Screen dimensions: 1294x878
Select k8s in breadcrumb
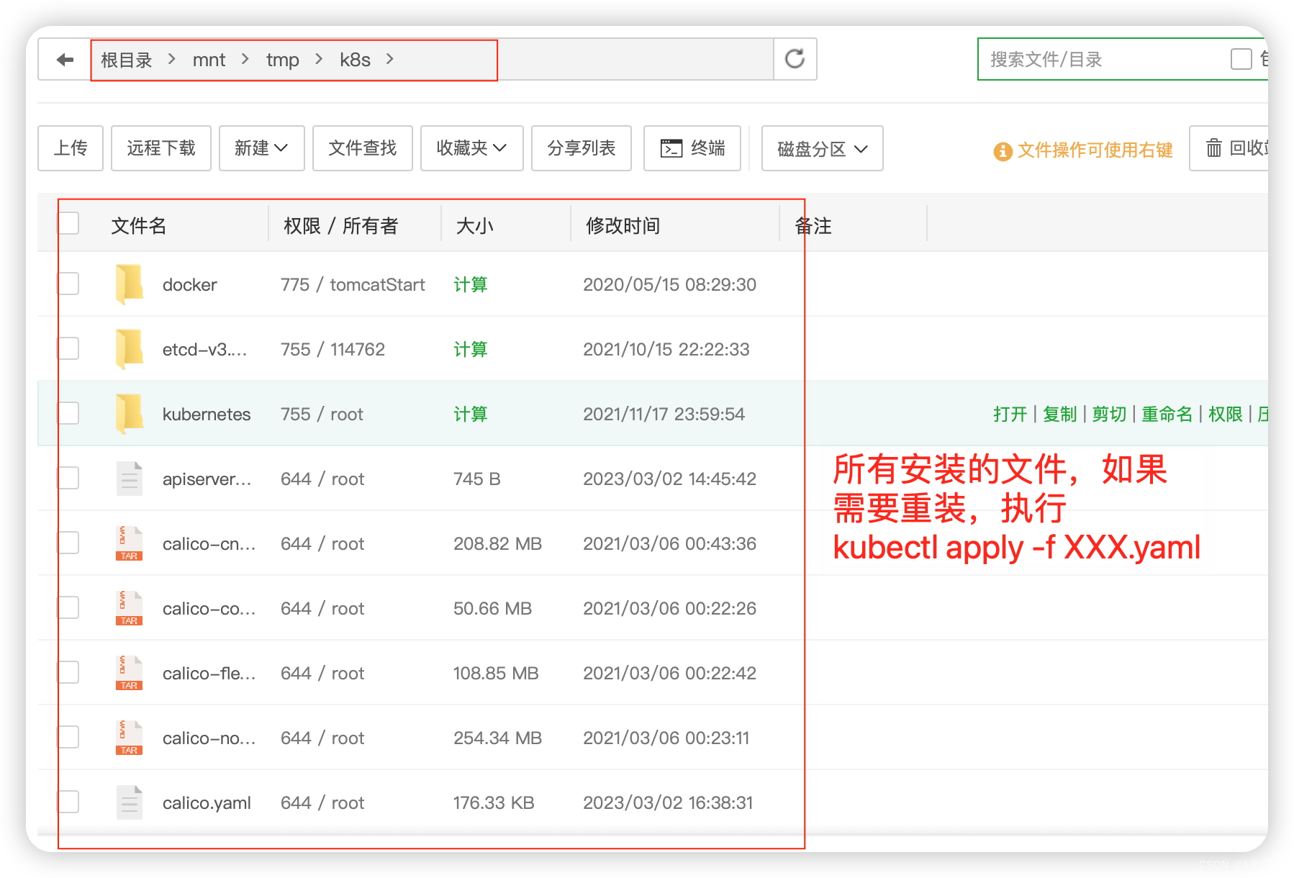(356, 60)
